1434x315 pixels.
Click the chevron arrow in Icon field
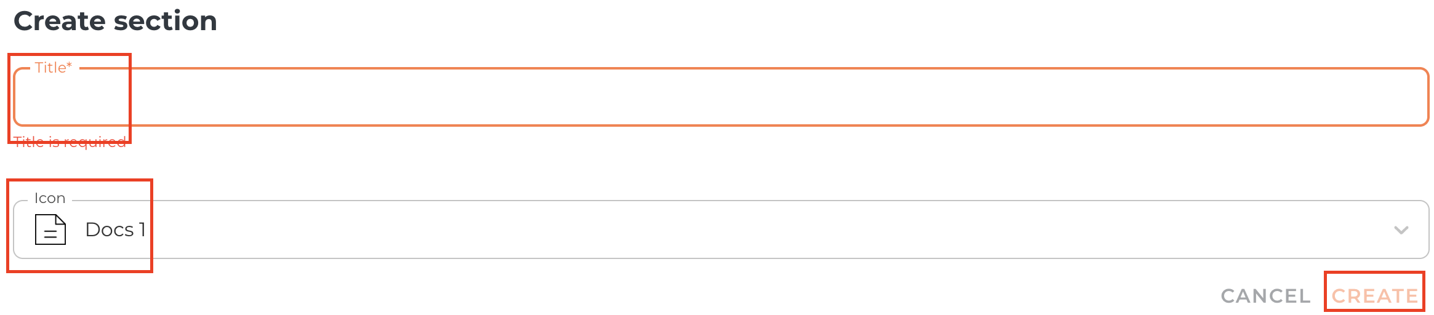coord(1401,230)
